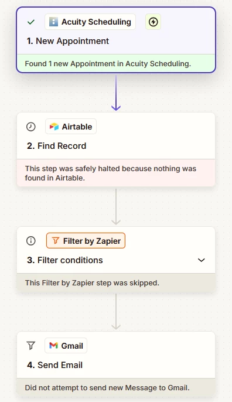Select step 2 Find Record title
Screen dimensions: 232x402
tap(57, 146)
